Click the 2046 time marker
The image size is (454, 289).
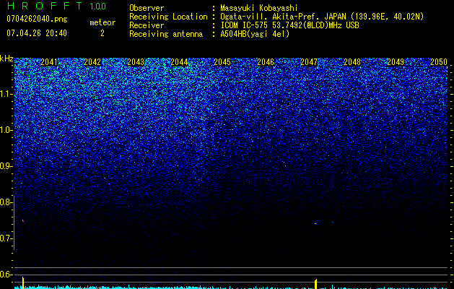[x=266, y=62]
